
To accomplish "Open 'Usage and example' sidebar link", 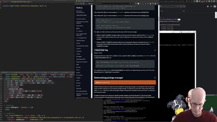I will pyautogui.click(x=81, y=15).
